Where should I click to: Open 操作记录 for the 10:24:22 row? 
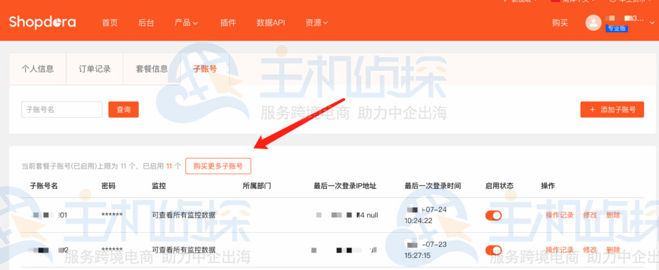click(559, 215)
